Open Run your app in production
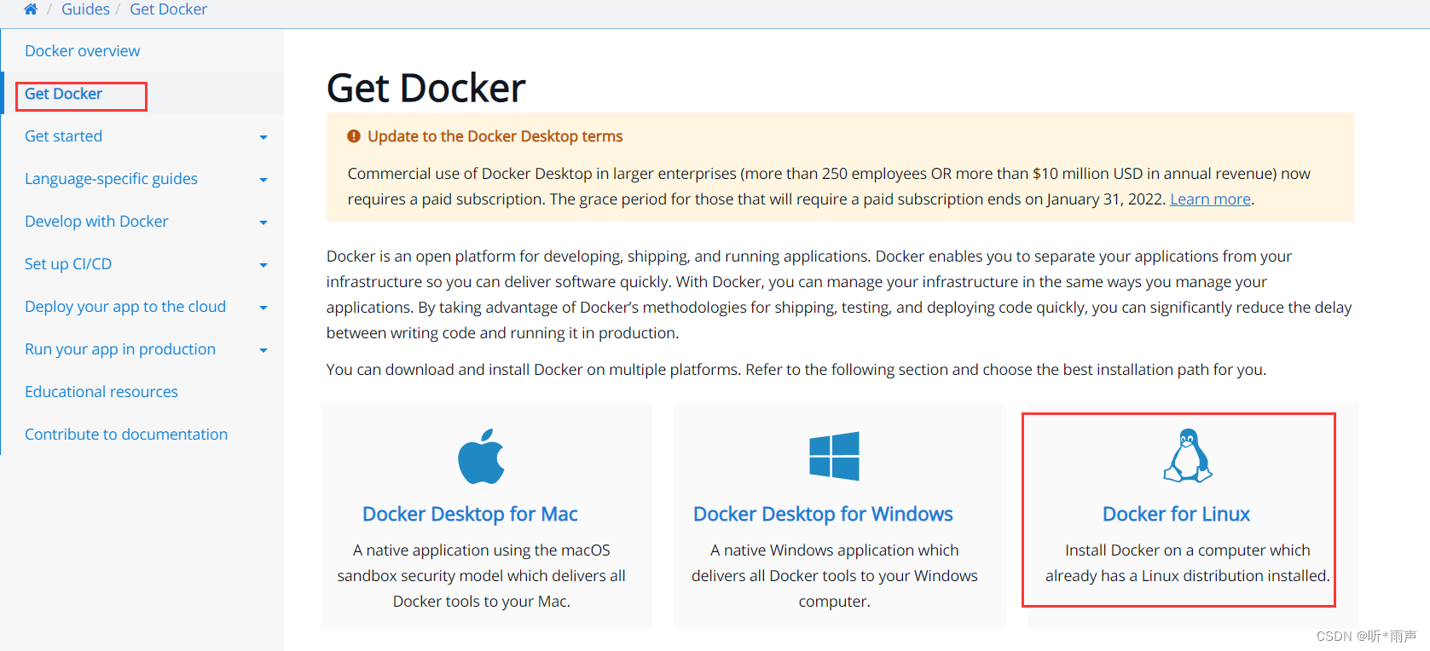Viewport: 1430px width, 651px height. tap(120, 349)
